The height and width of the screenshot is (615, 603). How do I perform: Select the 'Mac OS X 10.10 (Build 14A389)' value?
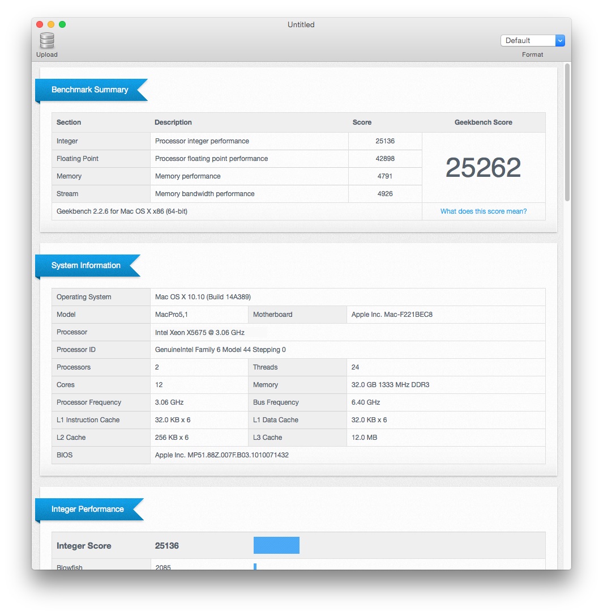[x=203, y=297]
